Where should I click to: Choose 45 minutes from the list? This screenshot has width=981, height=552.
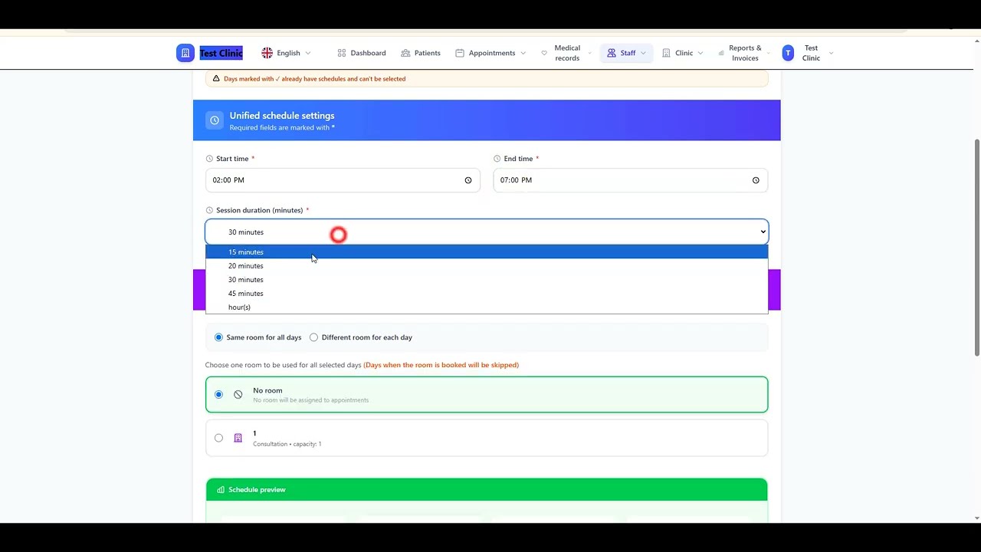487,294
